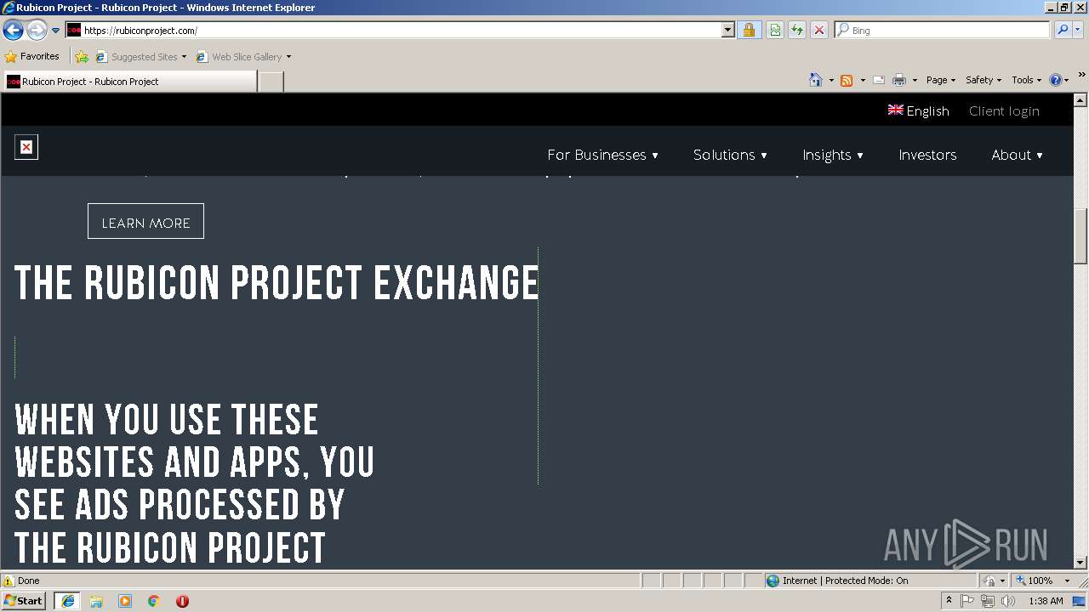Print the page with printer icon
The height and width of the screenshot is (612, 1089).
click(x=899, y=80)
